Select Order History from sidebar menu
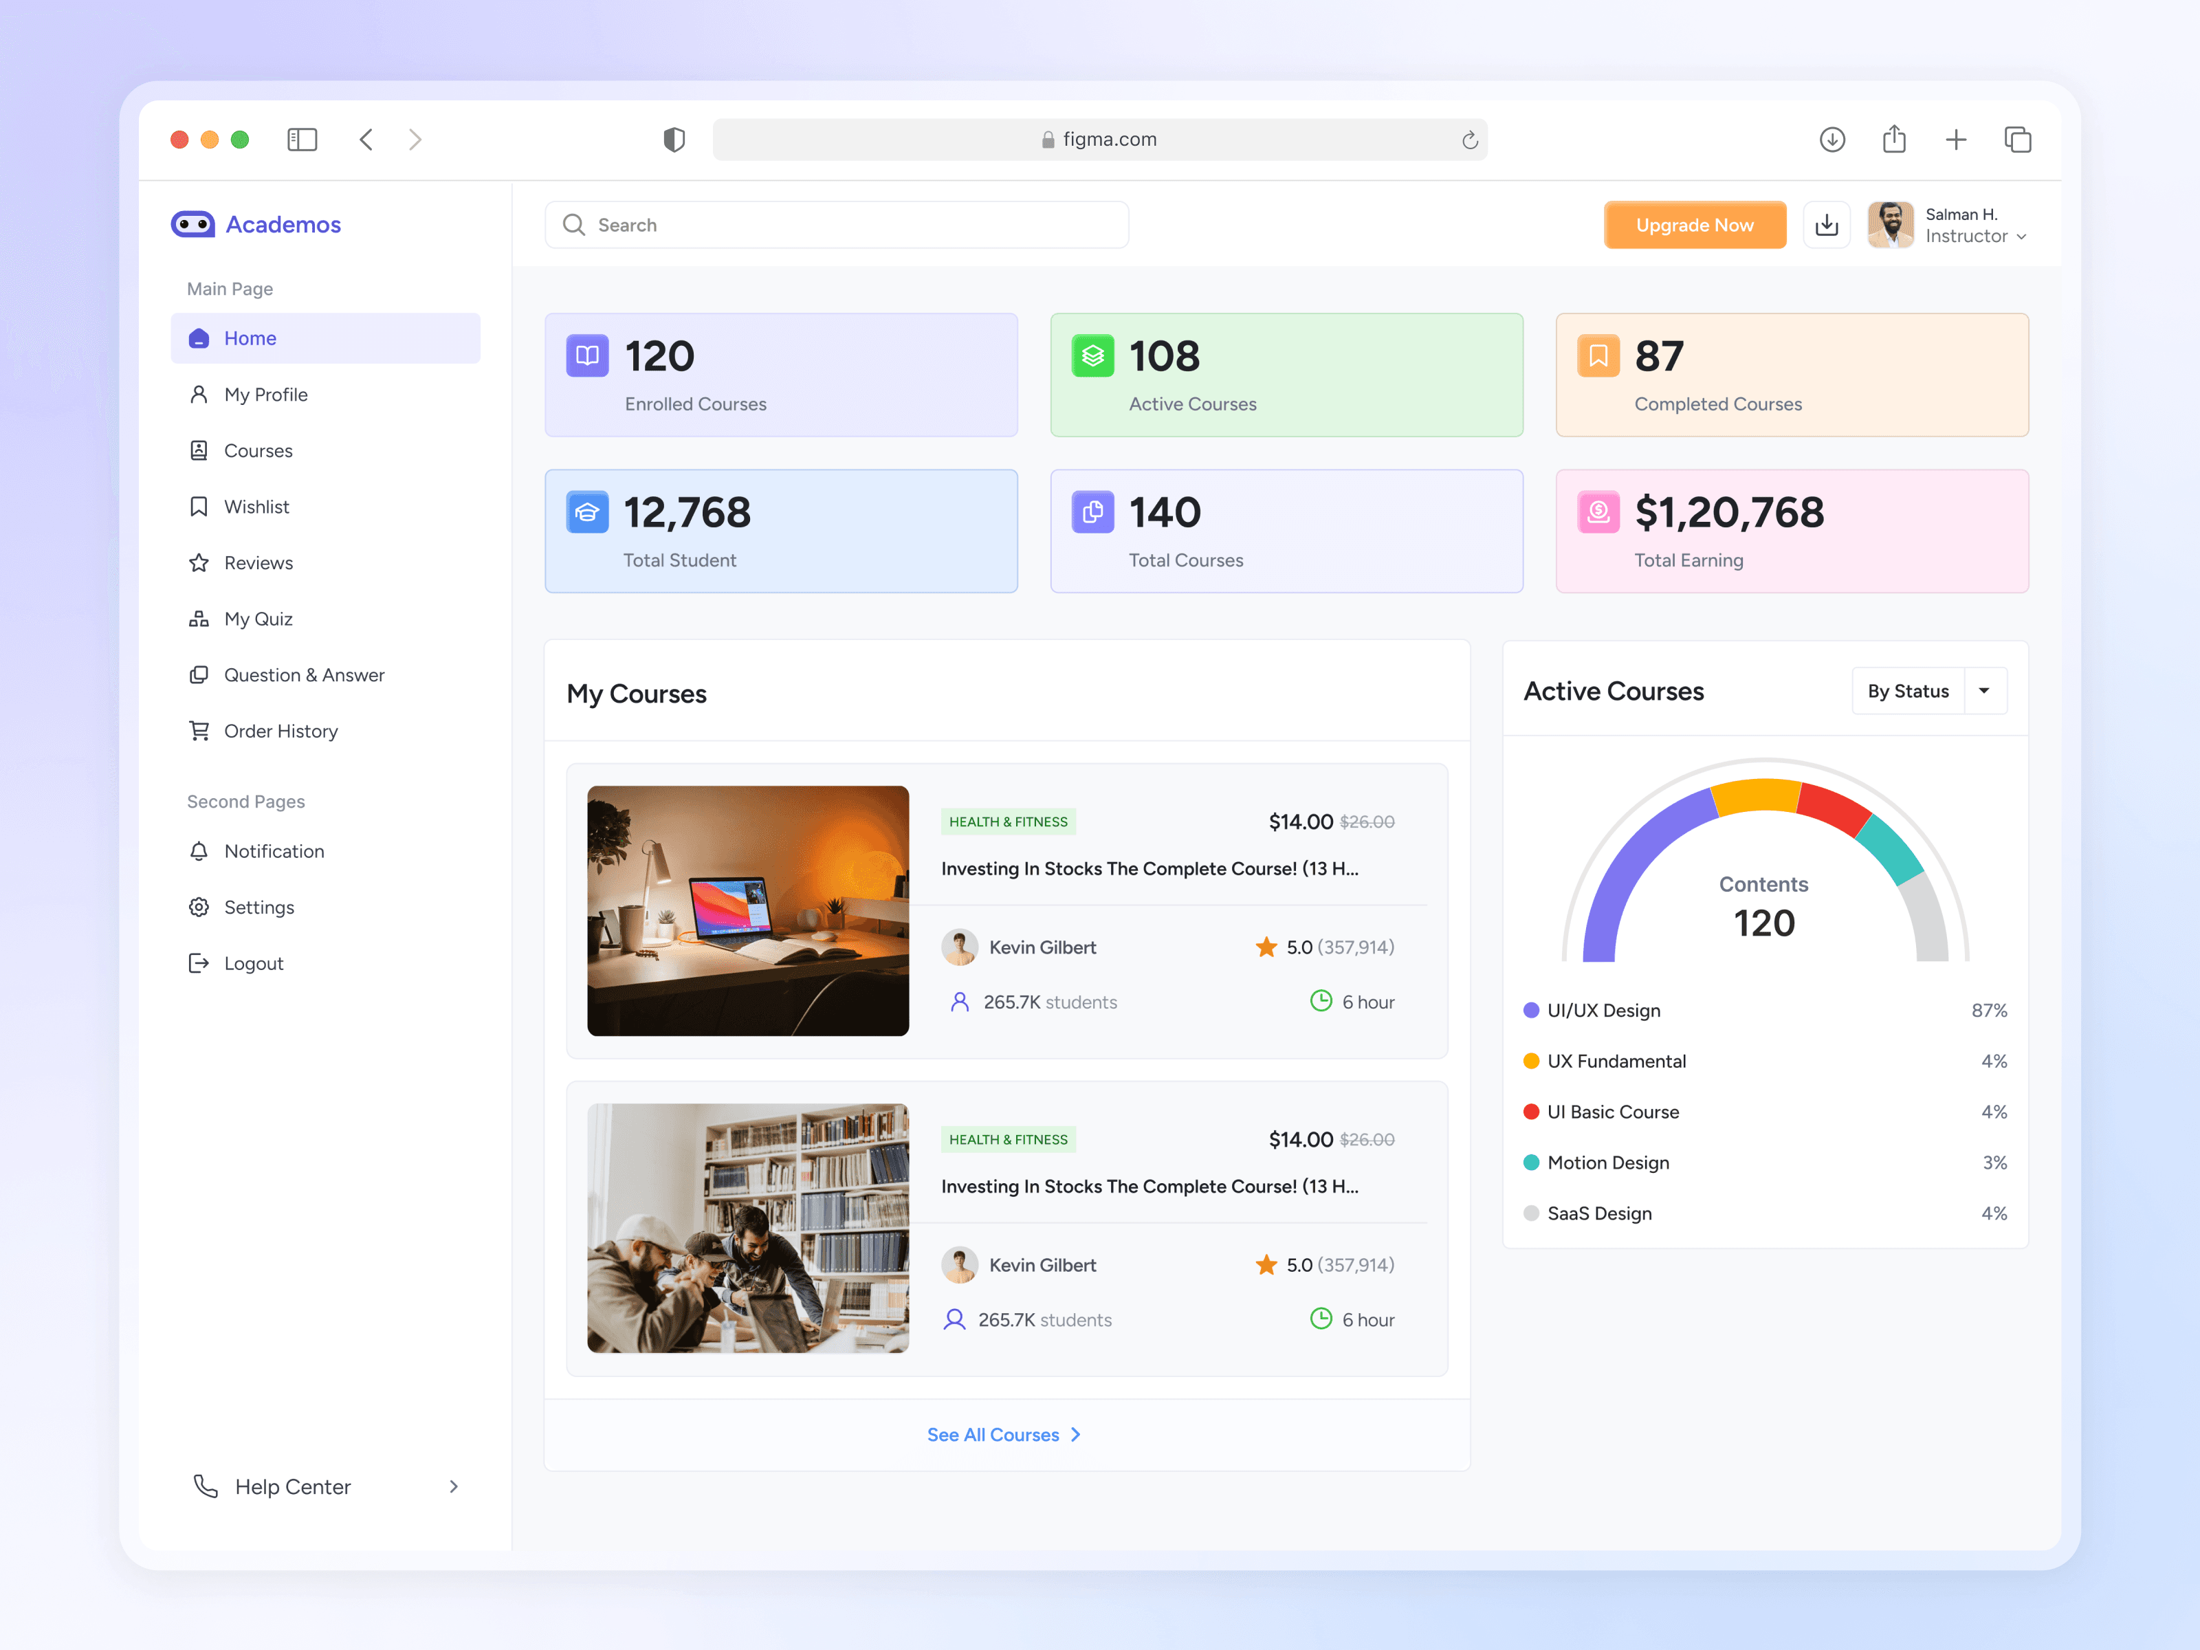Image resolution: width=2200 pixels, height=1650 pixels. tap(280, 731)
